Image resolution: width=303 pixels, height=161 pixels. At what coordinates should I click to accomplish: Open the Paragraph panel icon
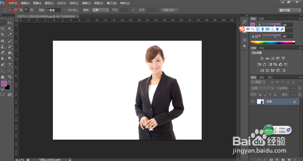coord(245,46)
